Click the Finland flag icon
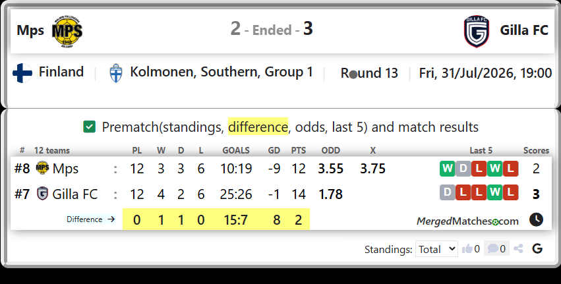Image resolution: width=561 pixels, height=284 pixels. coord(22,73)
